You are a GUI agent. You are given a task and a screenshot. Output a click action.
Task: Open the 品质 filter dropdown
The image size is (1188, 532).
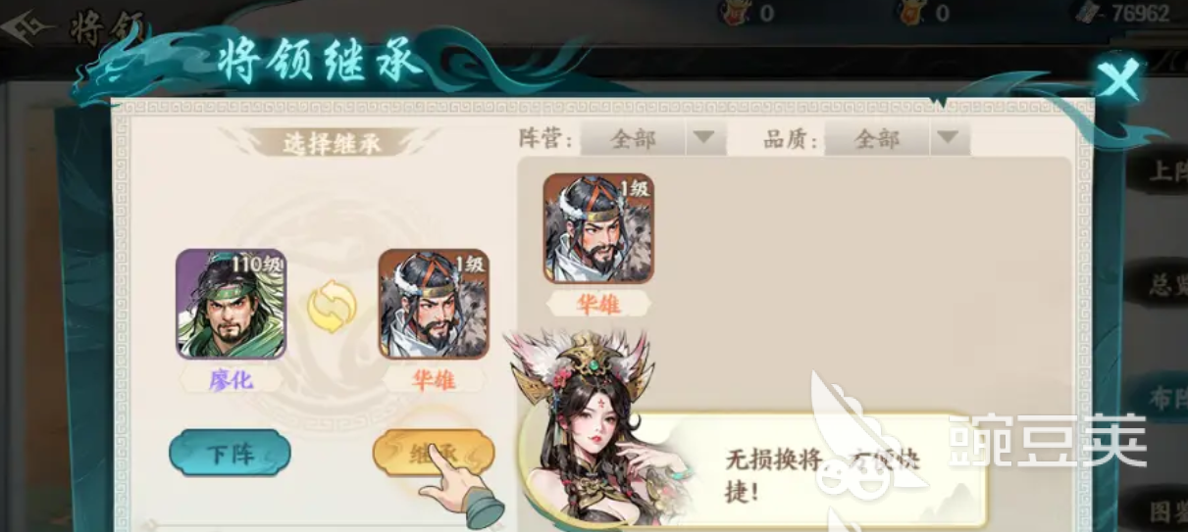pos(897,138)
